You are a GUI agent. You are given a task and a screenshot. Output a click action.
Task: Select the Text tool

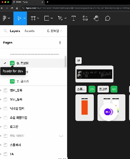tap(74, 18)
